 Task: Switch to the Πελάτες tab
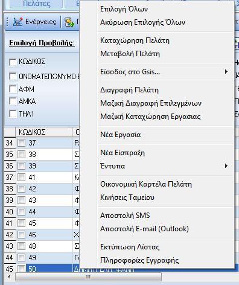pos(36,4)
